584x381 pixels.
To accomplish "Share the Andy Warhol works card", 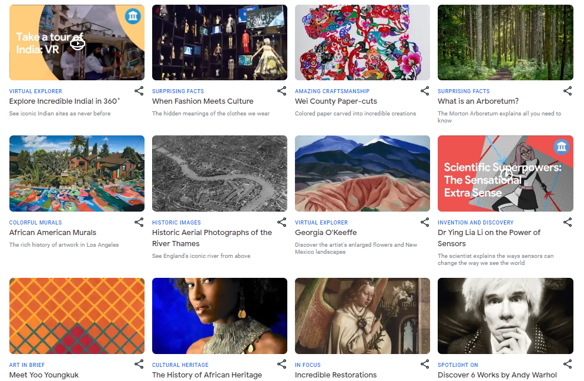I will [x=568, y=364].
